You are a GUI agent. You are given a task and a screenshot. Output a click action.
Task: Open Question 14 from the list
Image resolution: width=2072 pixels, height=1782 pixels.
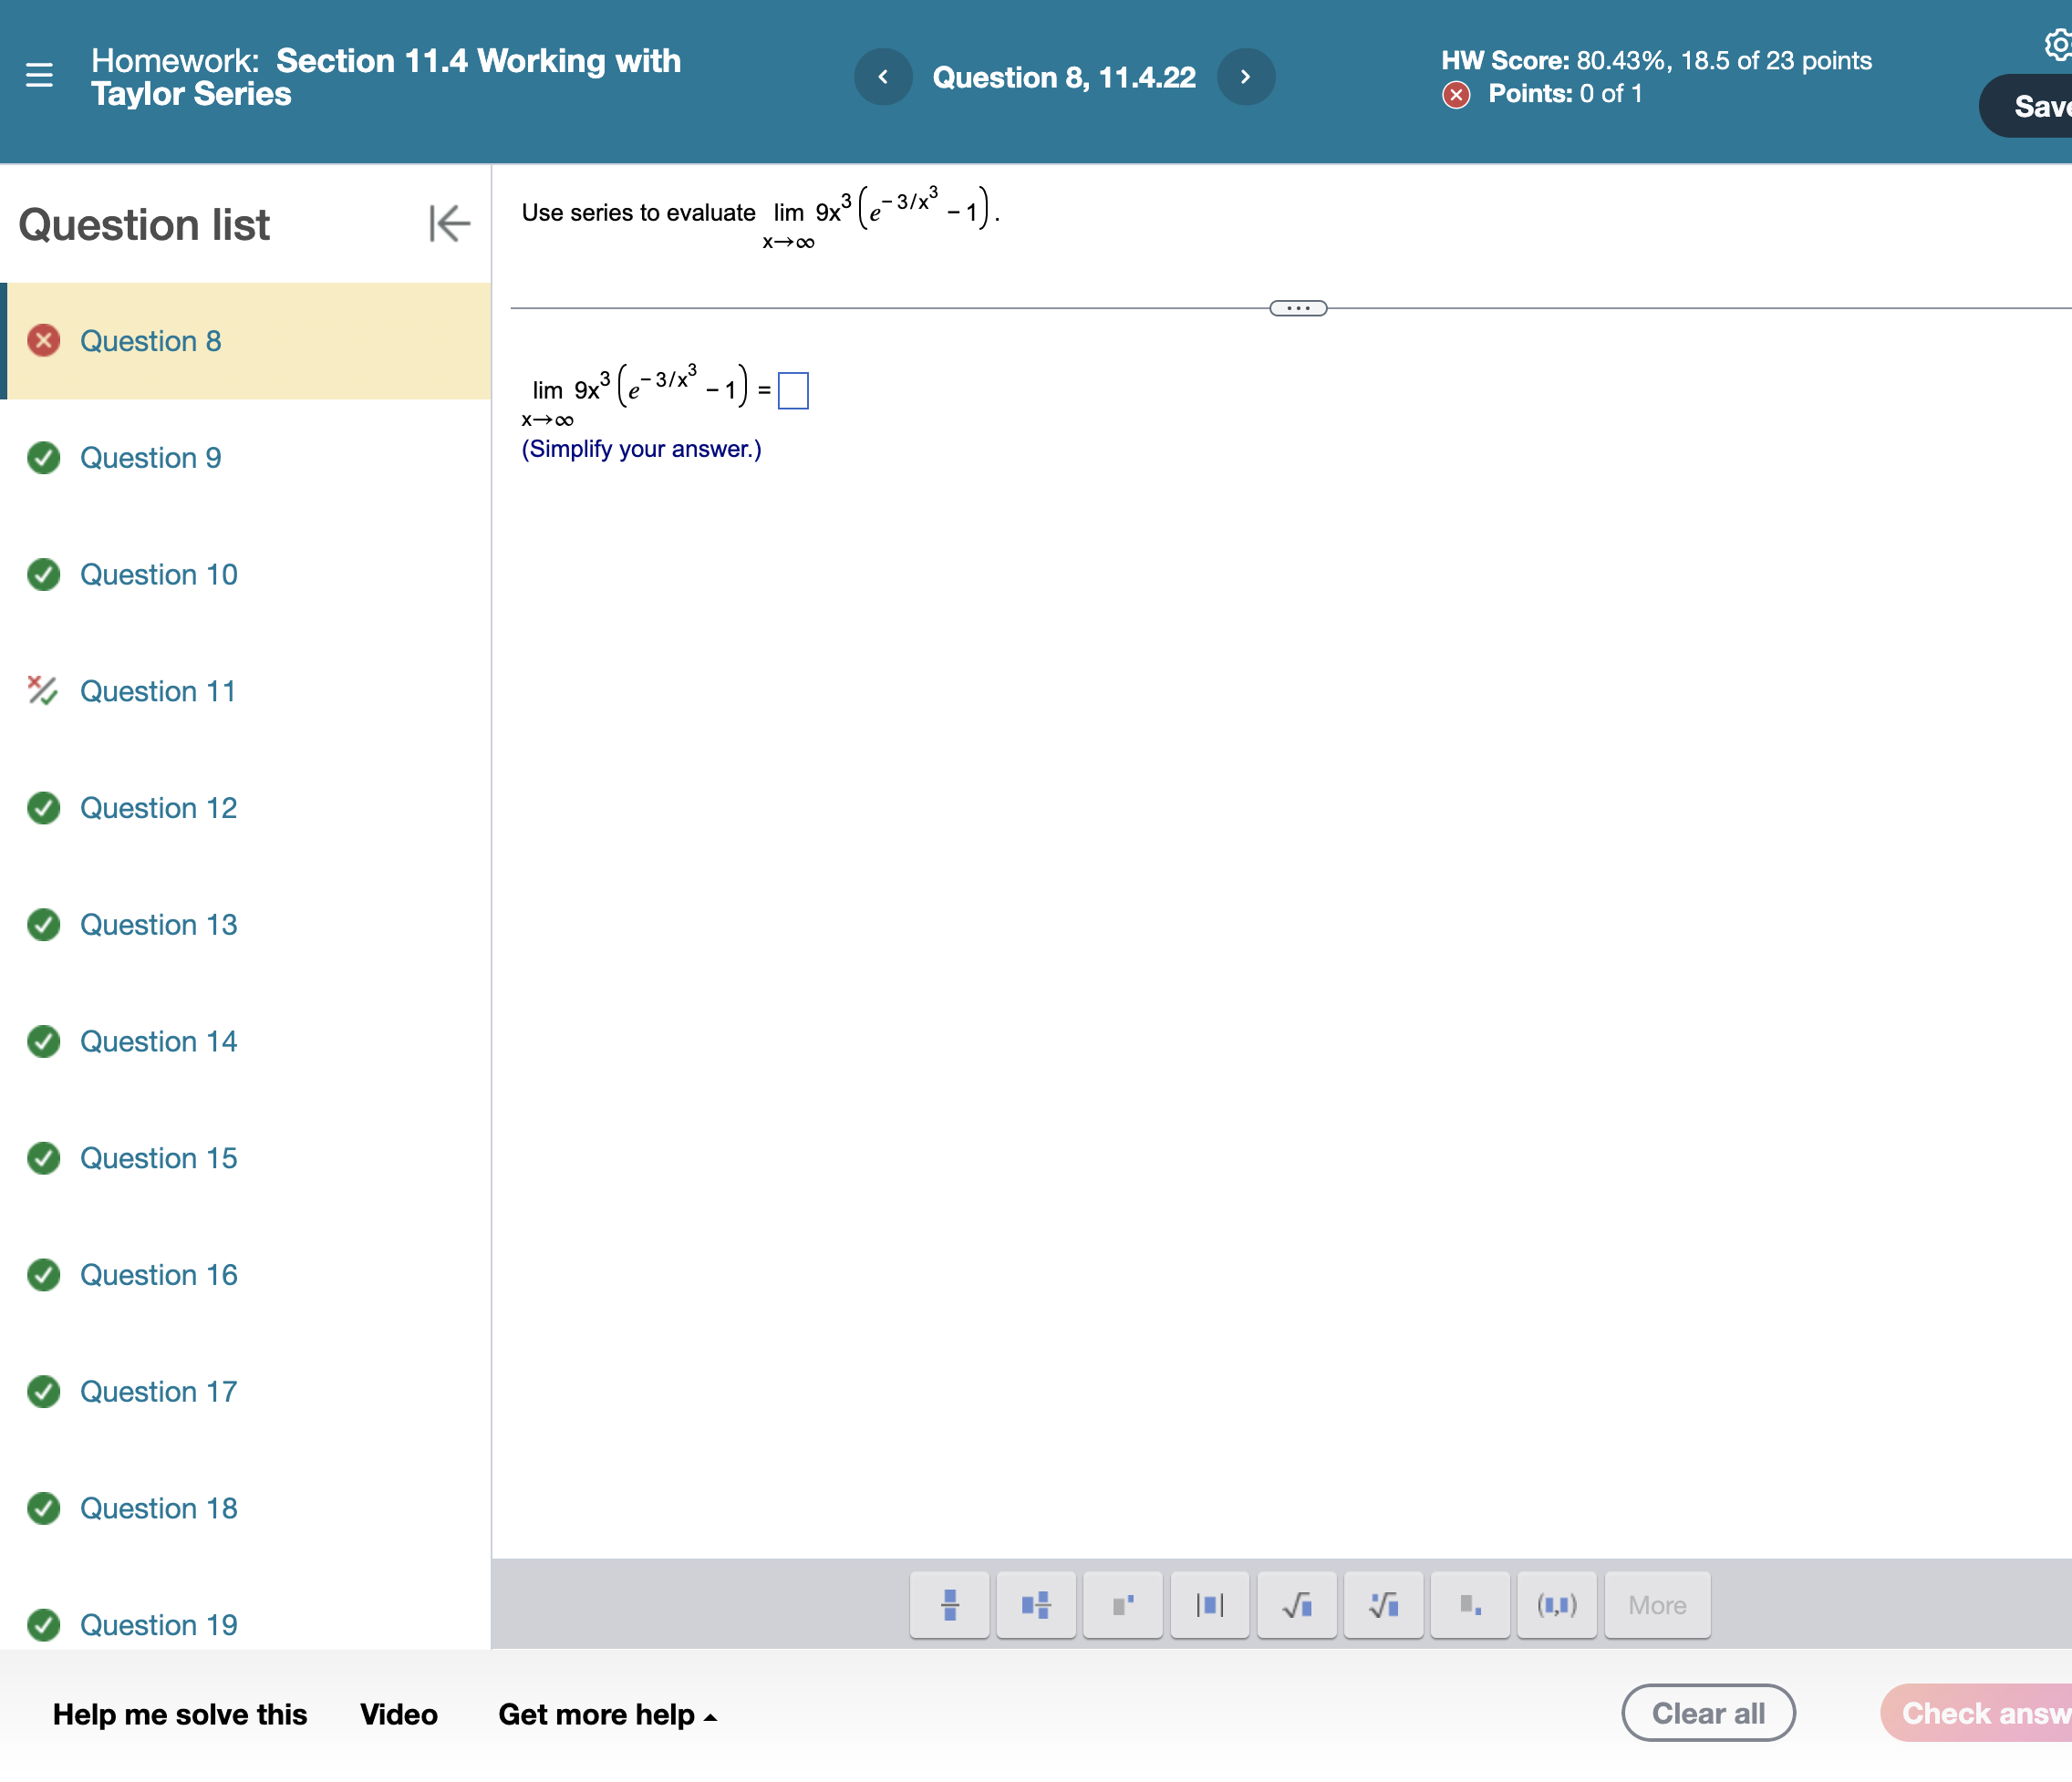click(x=158, y=1041)
